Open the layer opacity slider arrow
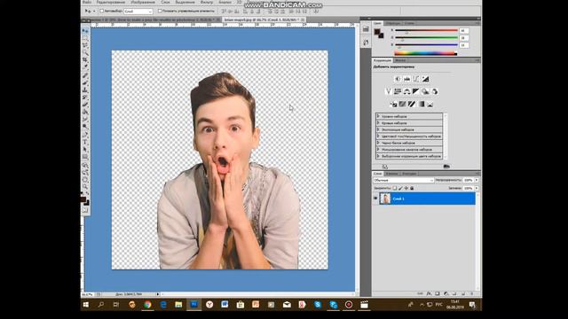Image resolution: width=568 pixels, height=319 pixels. (477, 180)
